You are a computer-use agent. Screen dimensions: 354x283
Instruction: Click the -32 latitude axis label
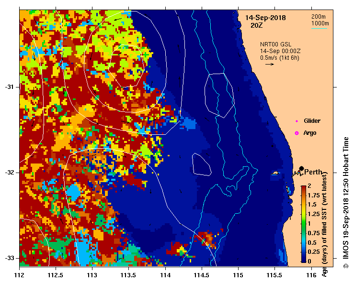(9, 173)
